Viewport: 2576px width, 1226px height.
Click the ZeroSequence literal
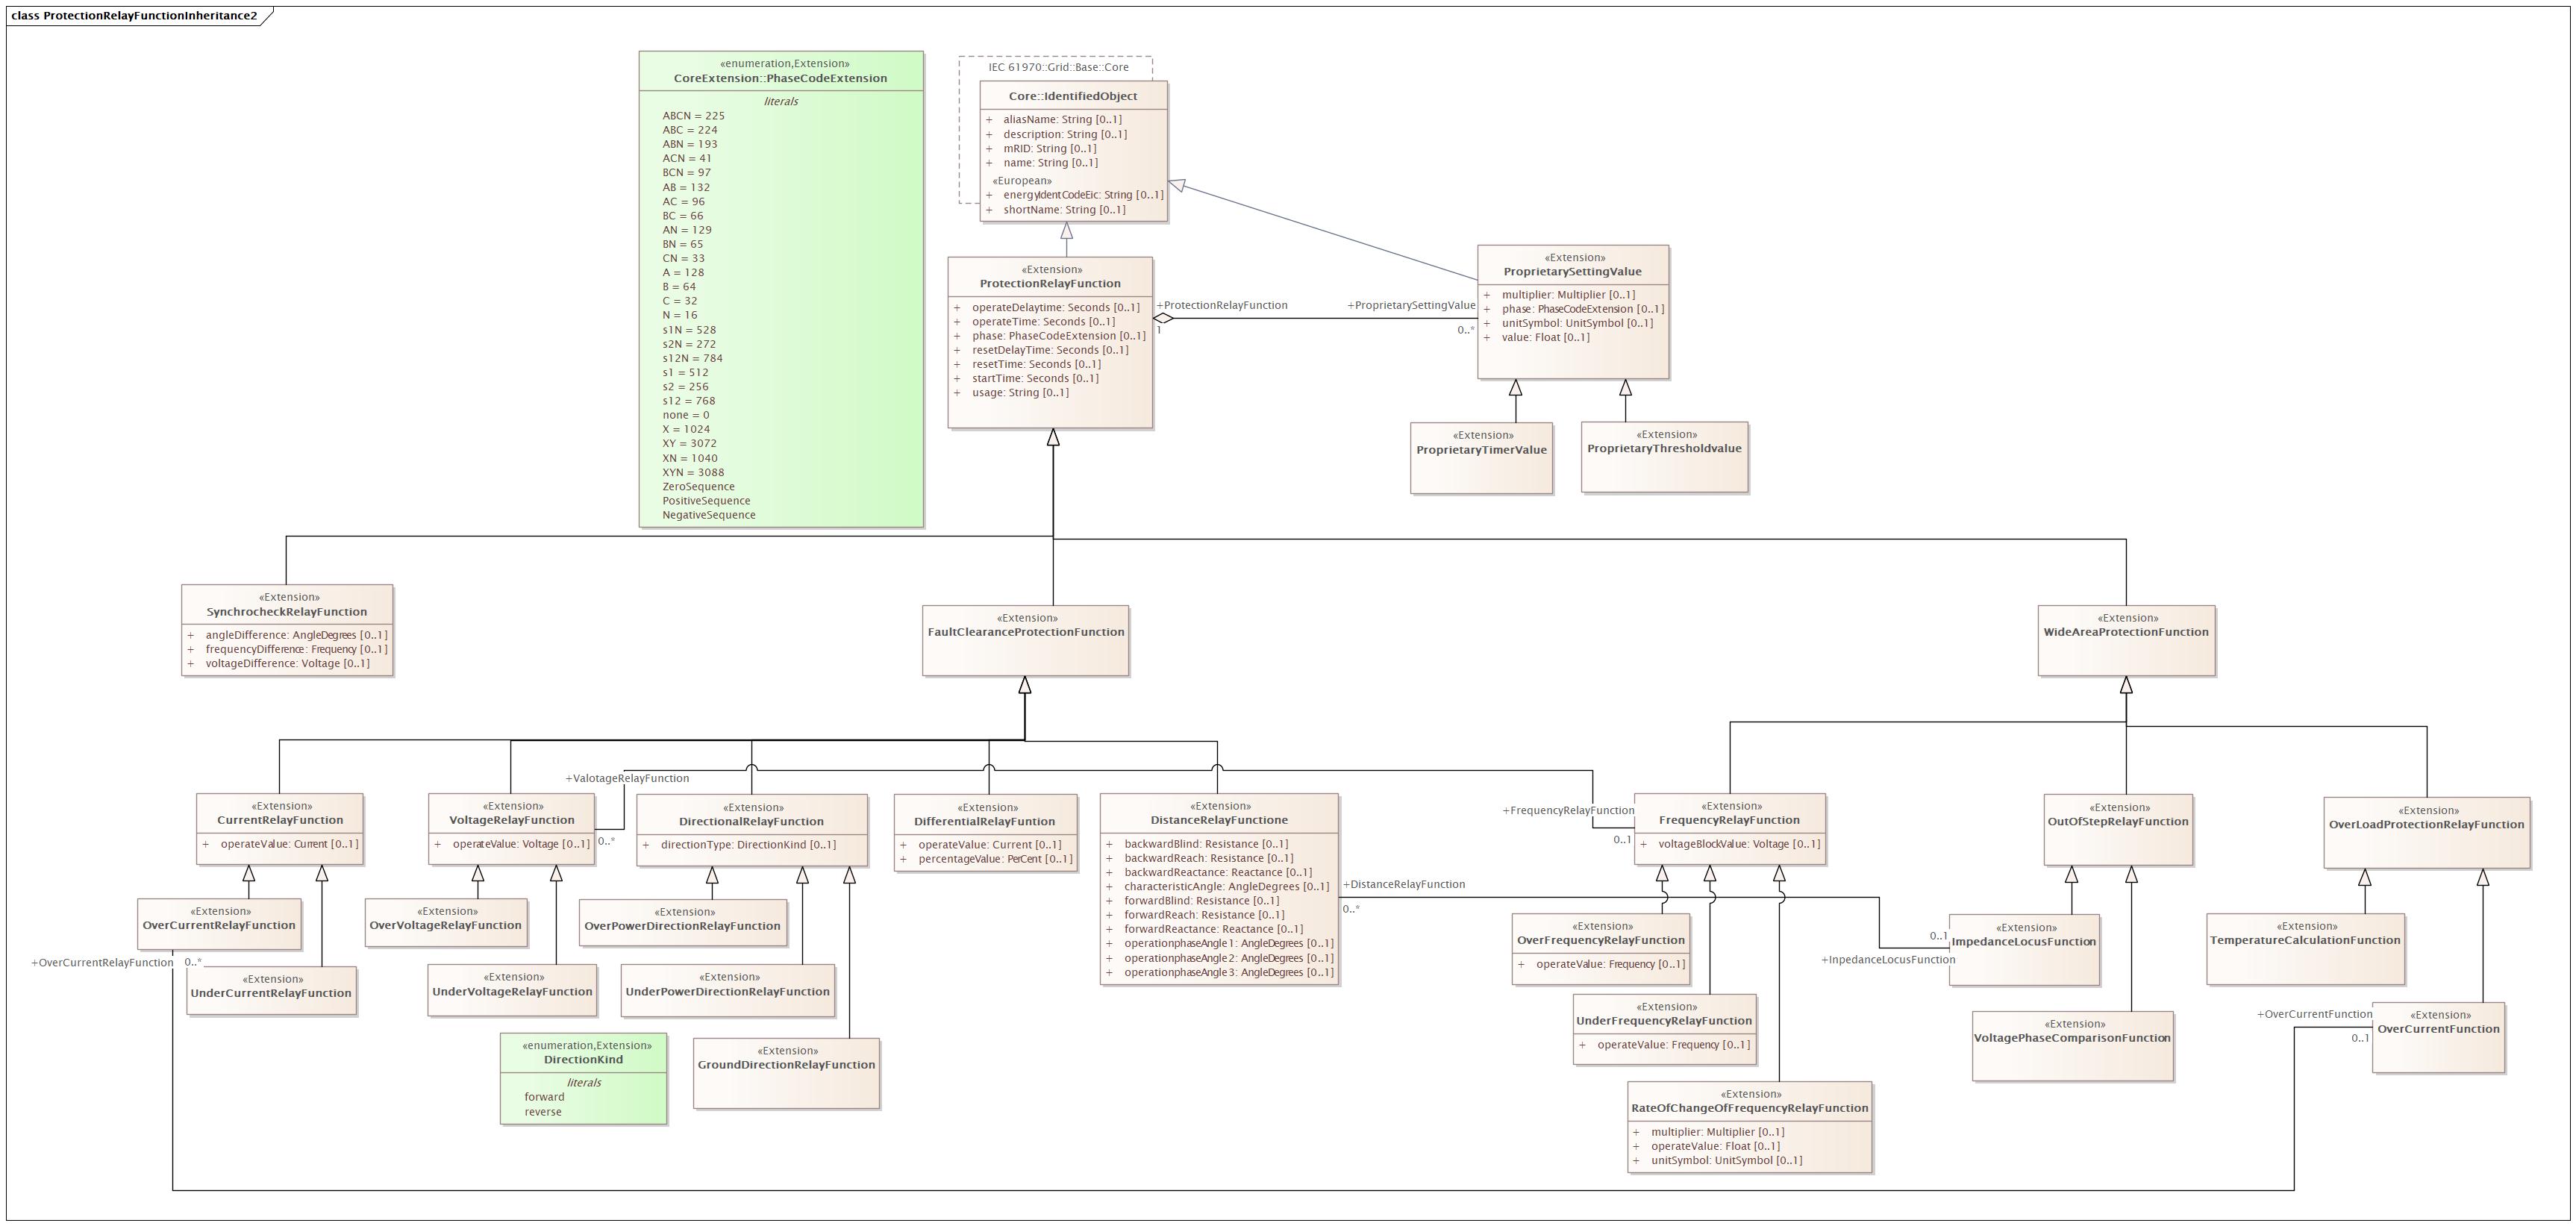[698, 487]
